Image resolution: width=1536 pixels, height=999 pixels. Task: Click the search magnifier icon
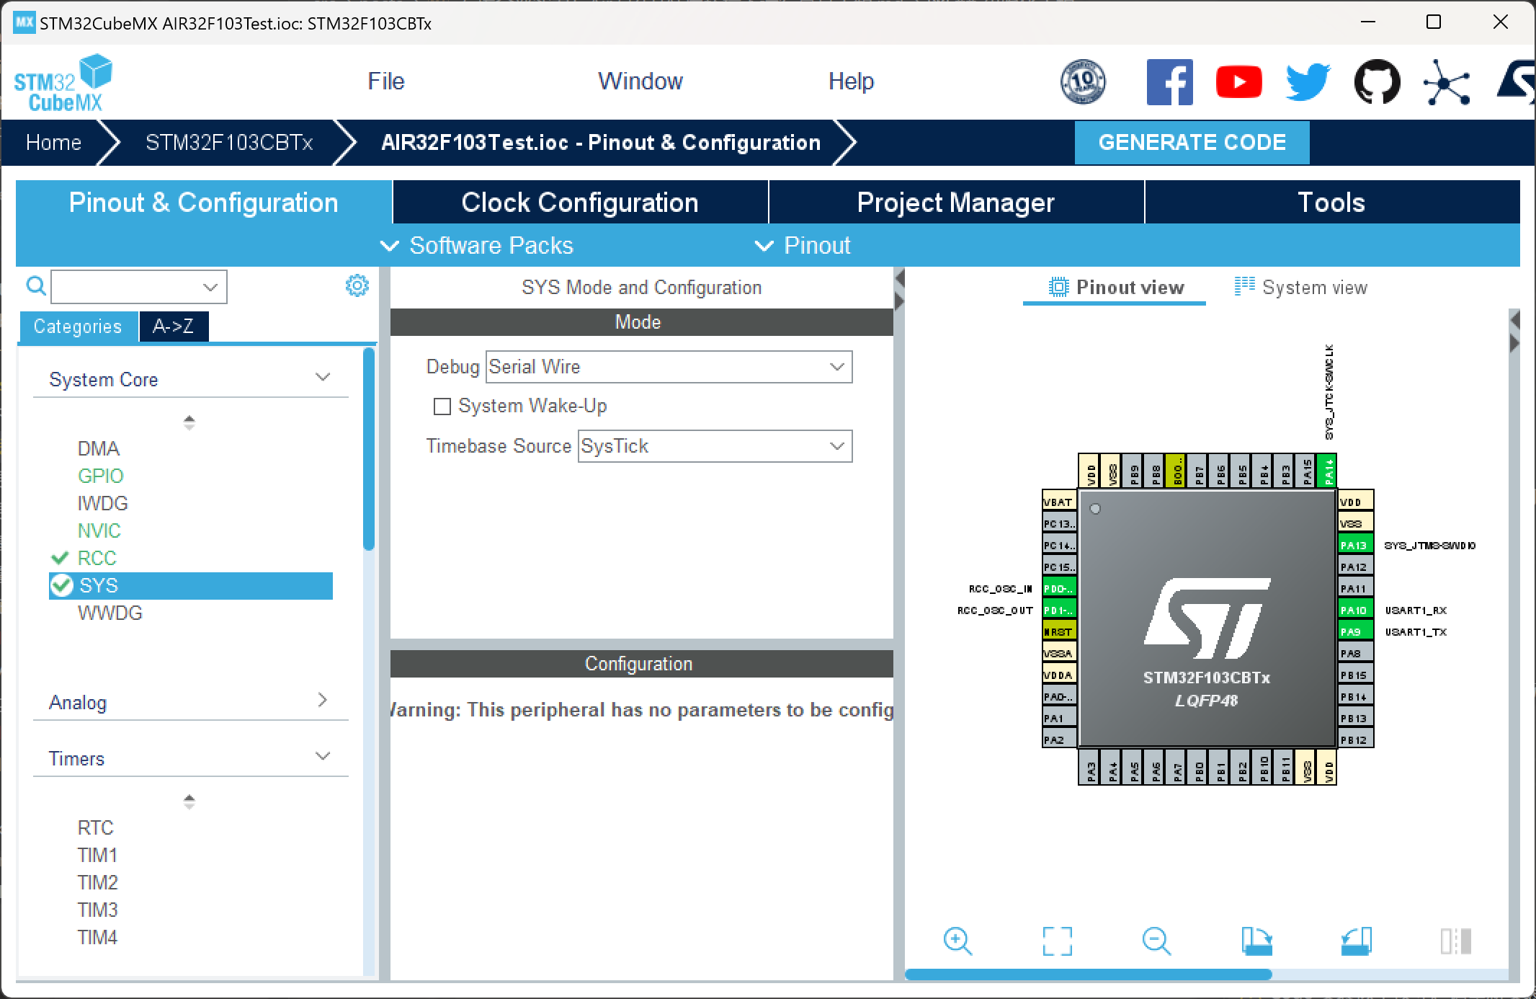pos(35,286)
